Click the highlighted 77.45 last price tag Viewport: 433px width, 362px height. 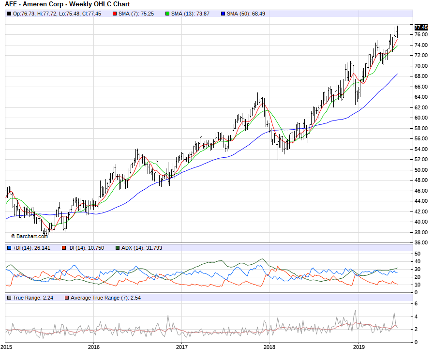[421, 27]
